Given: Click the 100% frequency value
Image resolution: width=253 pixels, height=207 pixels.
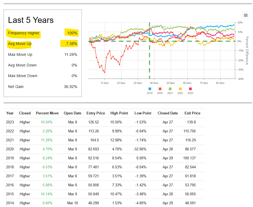Looking at the screenshot, I should tap(72, 33).
